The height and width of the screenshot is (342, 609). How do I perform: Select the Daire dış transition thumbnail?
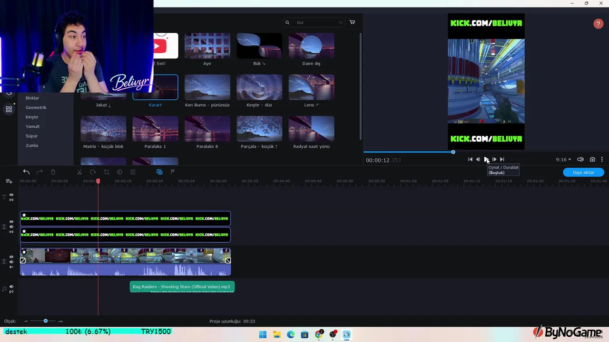[311, 46]
